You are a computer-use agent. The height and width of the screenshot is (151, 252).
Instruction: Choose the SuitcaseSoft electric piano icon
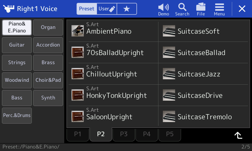click(169, 31)
